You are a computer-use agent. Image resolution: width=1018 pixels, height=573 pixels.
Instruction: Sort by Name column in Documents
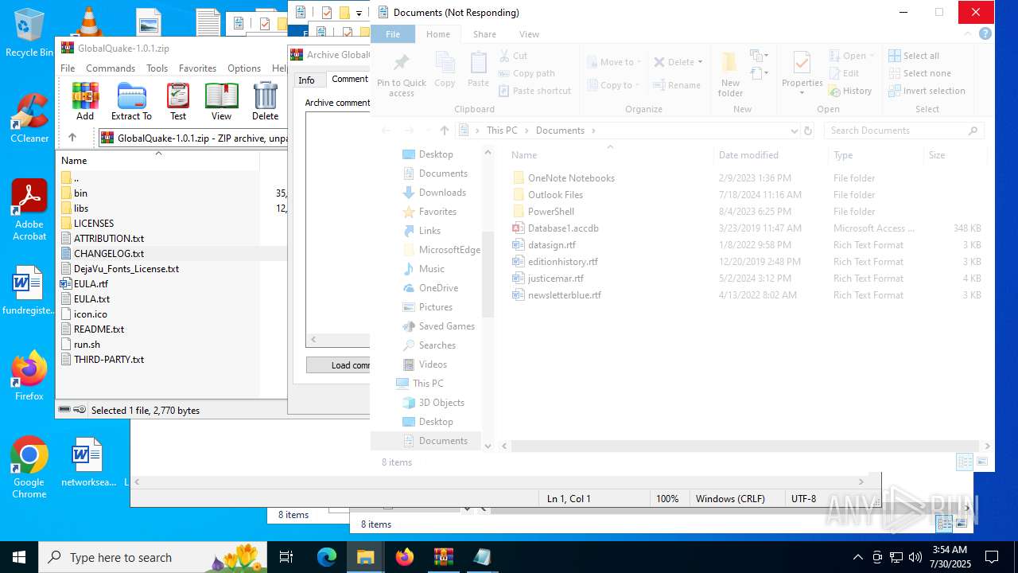pos(523,155)
